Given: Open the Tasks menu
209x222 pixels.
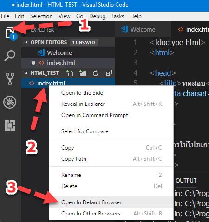Looking at the screenshot, I should [118, 16].
